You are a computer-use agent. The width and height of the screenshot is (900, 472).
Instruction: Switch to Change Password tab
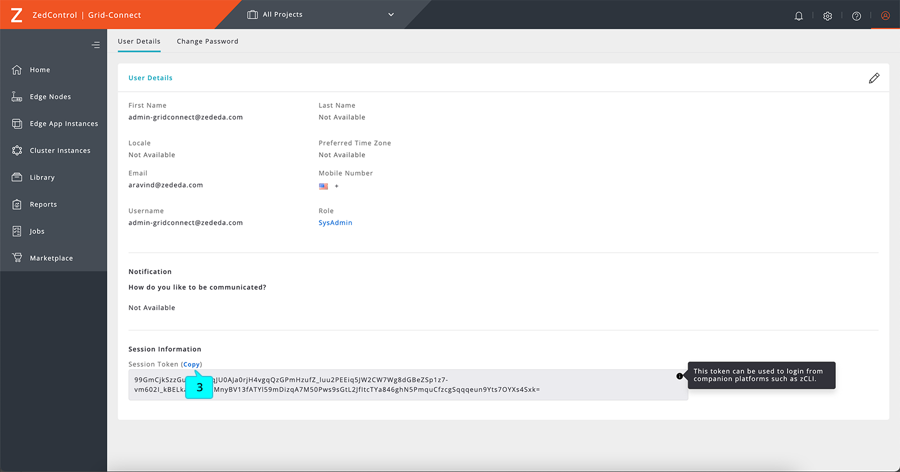point(208,41)
